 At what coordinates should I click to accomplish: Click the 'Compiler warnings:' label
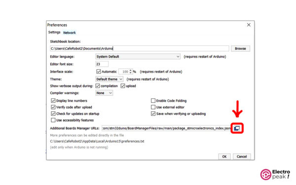[65, 93]
